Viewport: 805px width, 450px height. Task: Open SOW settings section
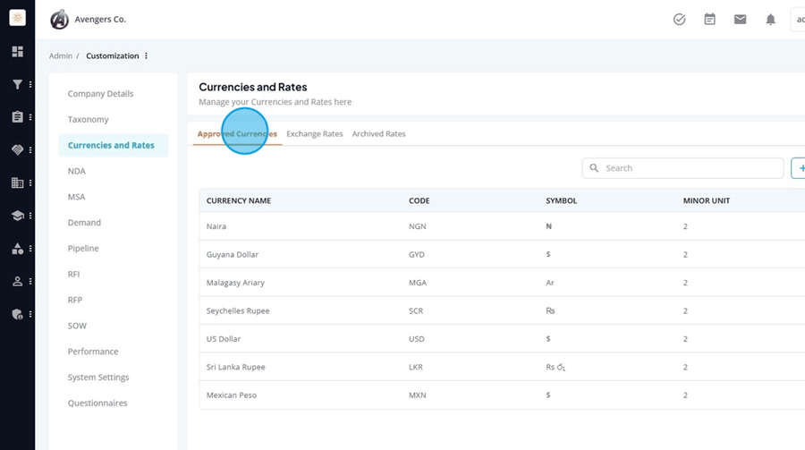(x=77, y=326)
